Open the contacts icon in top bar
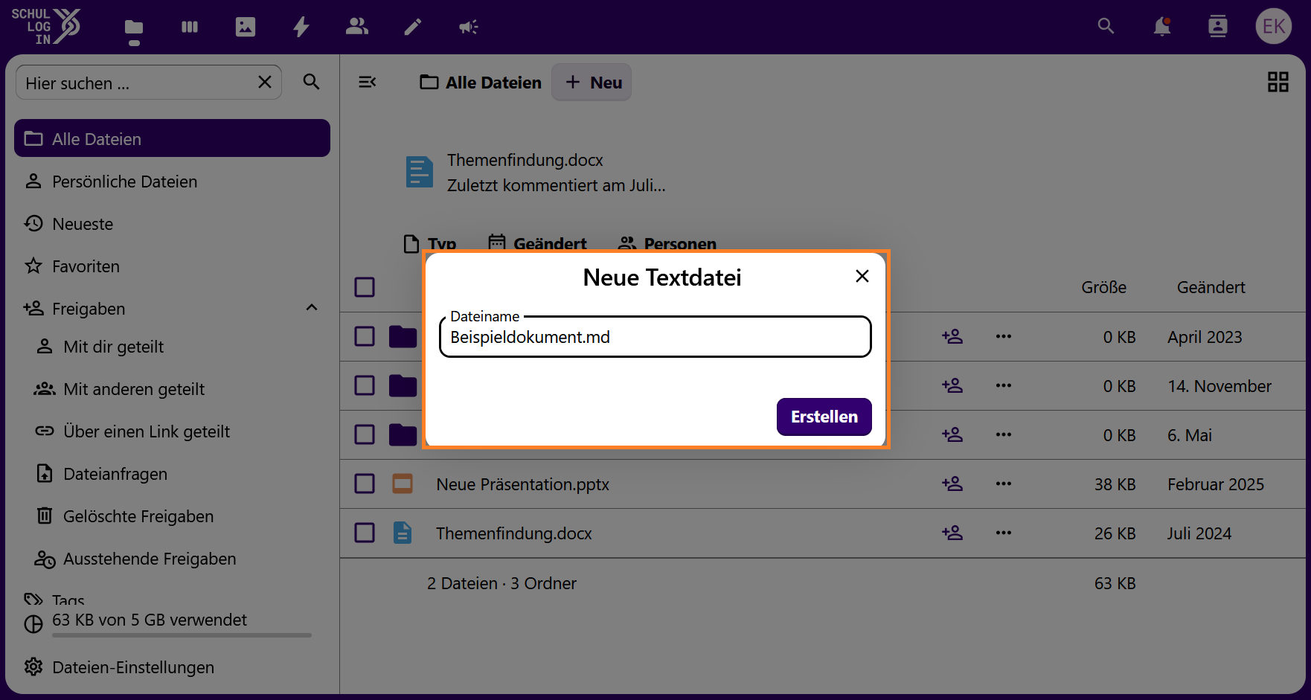Viewport: 1311px width, 700px height. (1217, 27)
